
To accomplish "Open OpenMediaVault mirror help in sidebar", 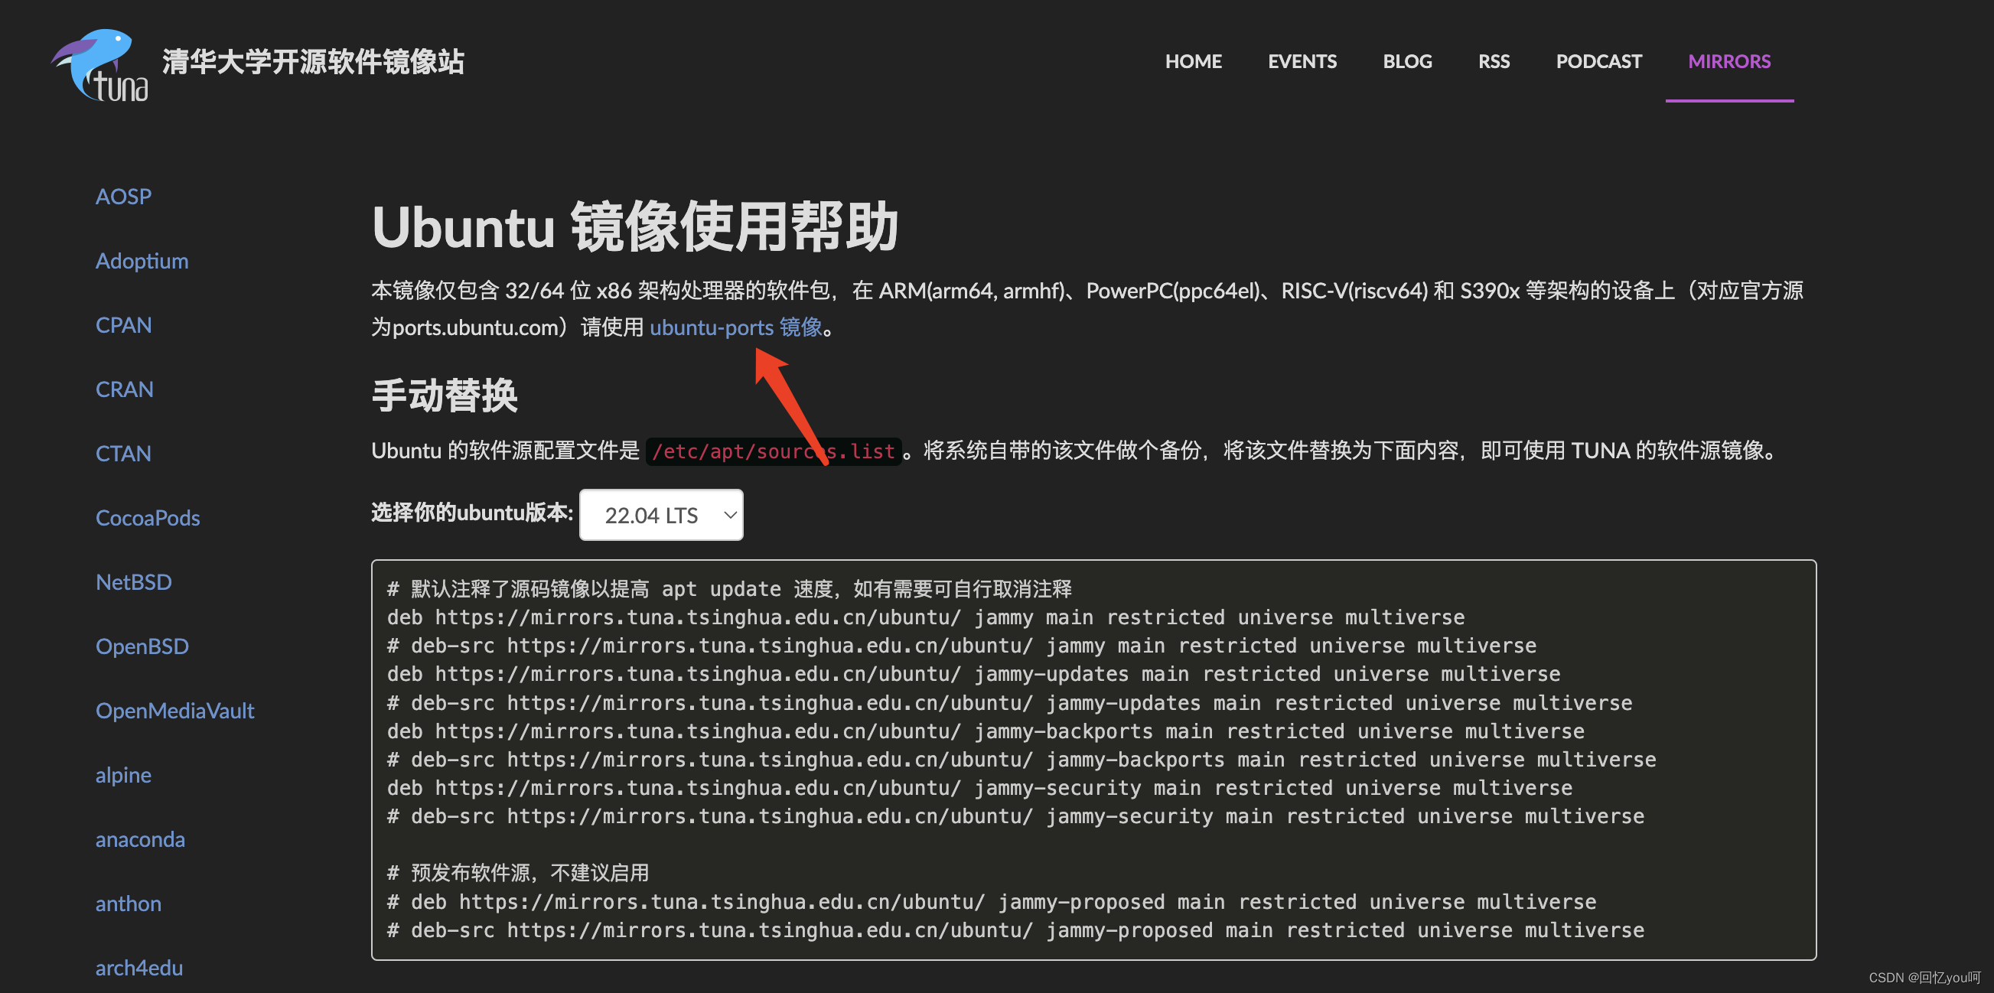I will click(174, 711).
